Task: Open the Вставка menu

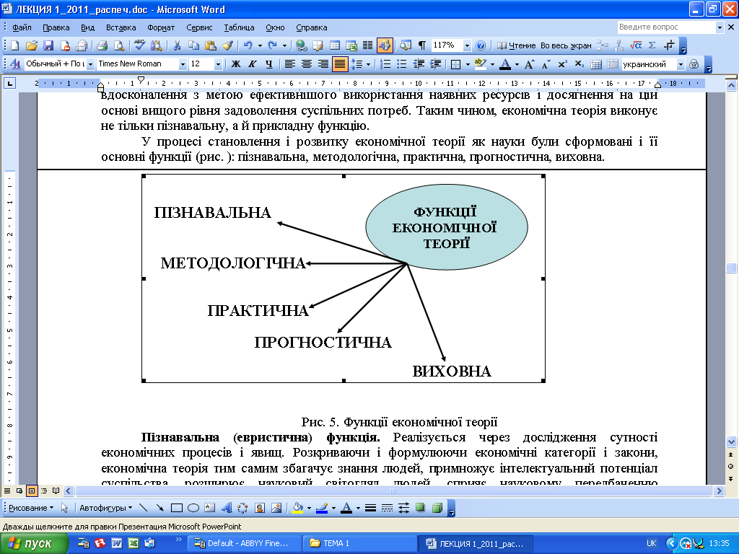Action: click(x=121, y=27)
